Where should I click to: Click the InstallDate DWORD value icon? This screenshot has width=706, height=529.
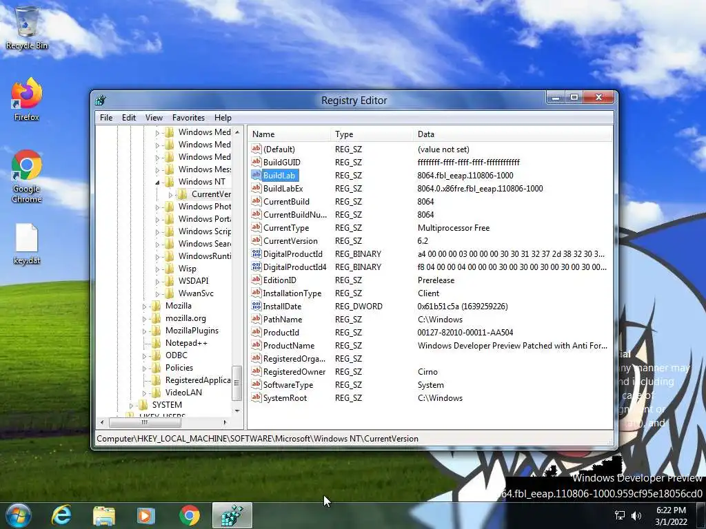[x=256, y=306]
